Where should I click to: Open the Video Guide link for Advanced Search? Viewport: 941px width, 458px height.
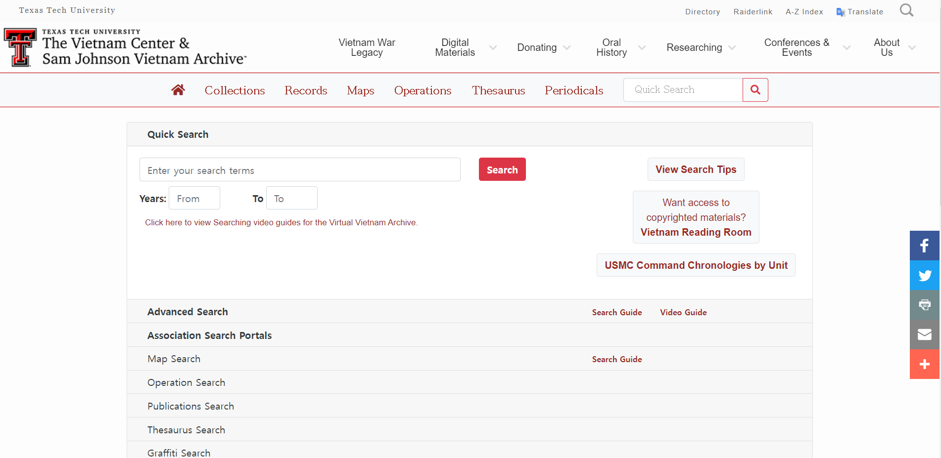point(683,312)
